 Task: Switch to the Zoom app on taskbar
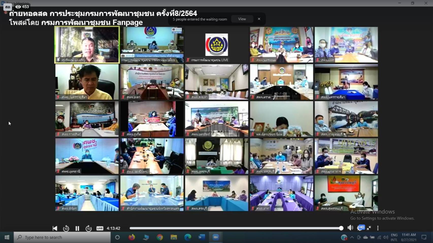pyautogui.click(x=215, y=237)
